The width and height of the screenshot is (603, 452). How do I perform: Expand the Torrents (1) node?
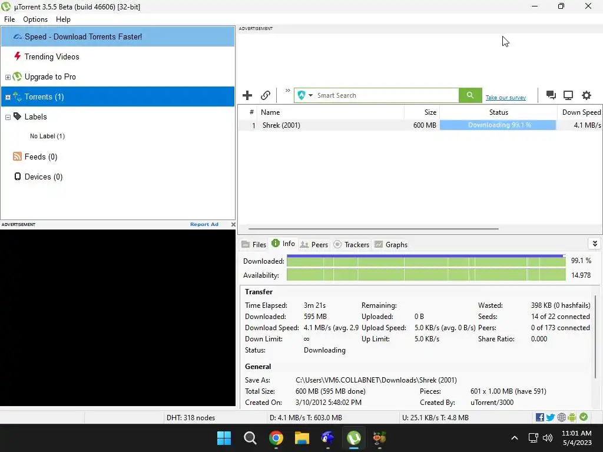tap(8, 97)
